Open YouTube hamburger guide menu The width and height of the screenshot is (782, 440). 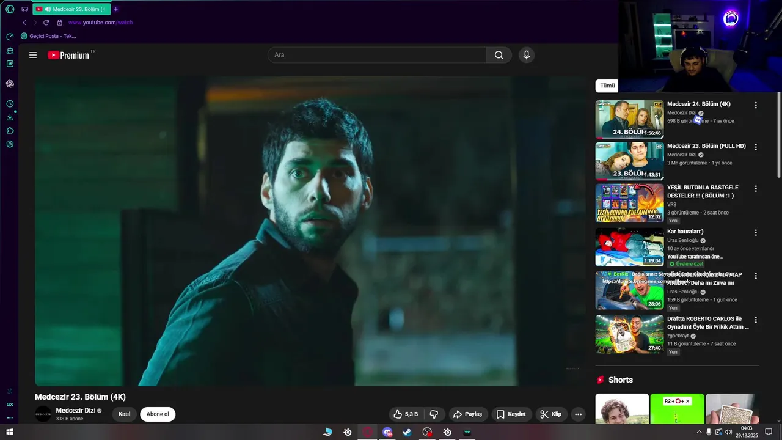coord(33,55)
